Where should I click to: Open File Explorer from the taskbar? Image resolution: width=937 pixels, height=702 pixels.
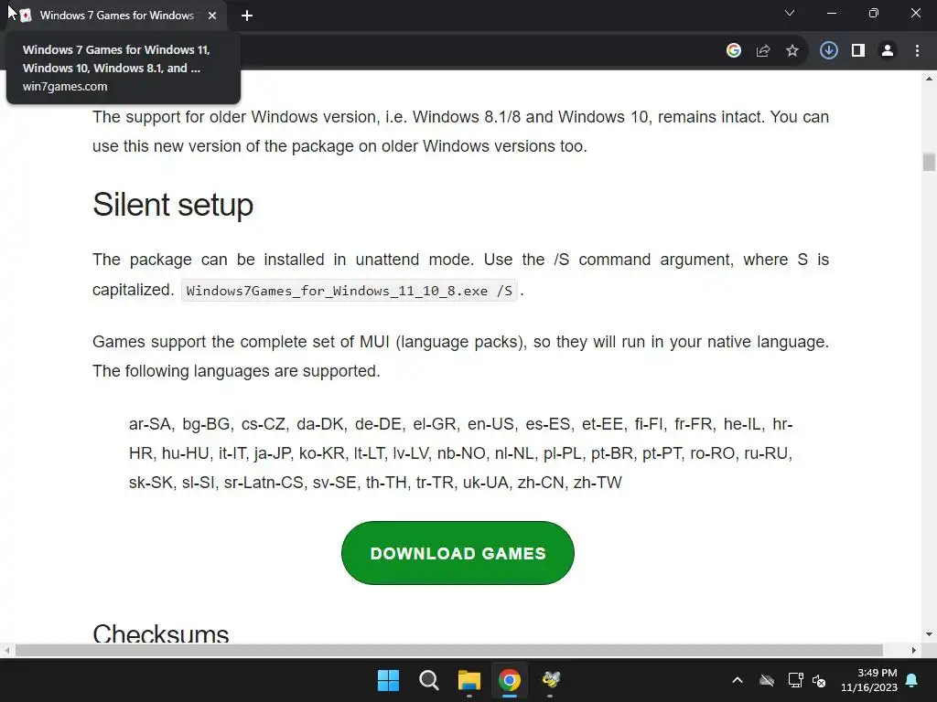(469, 680)
